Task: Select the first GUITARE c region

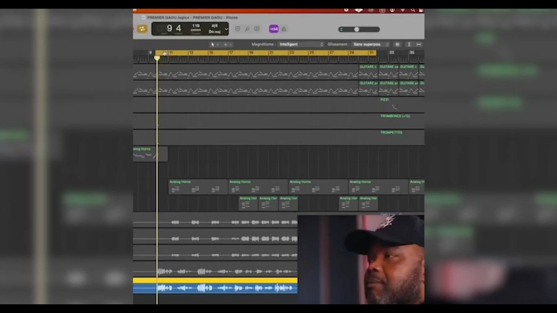Action: click(368, 72)
